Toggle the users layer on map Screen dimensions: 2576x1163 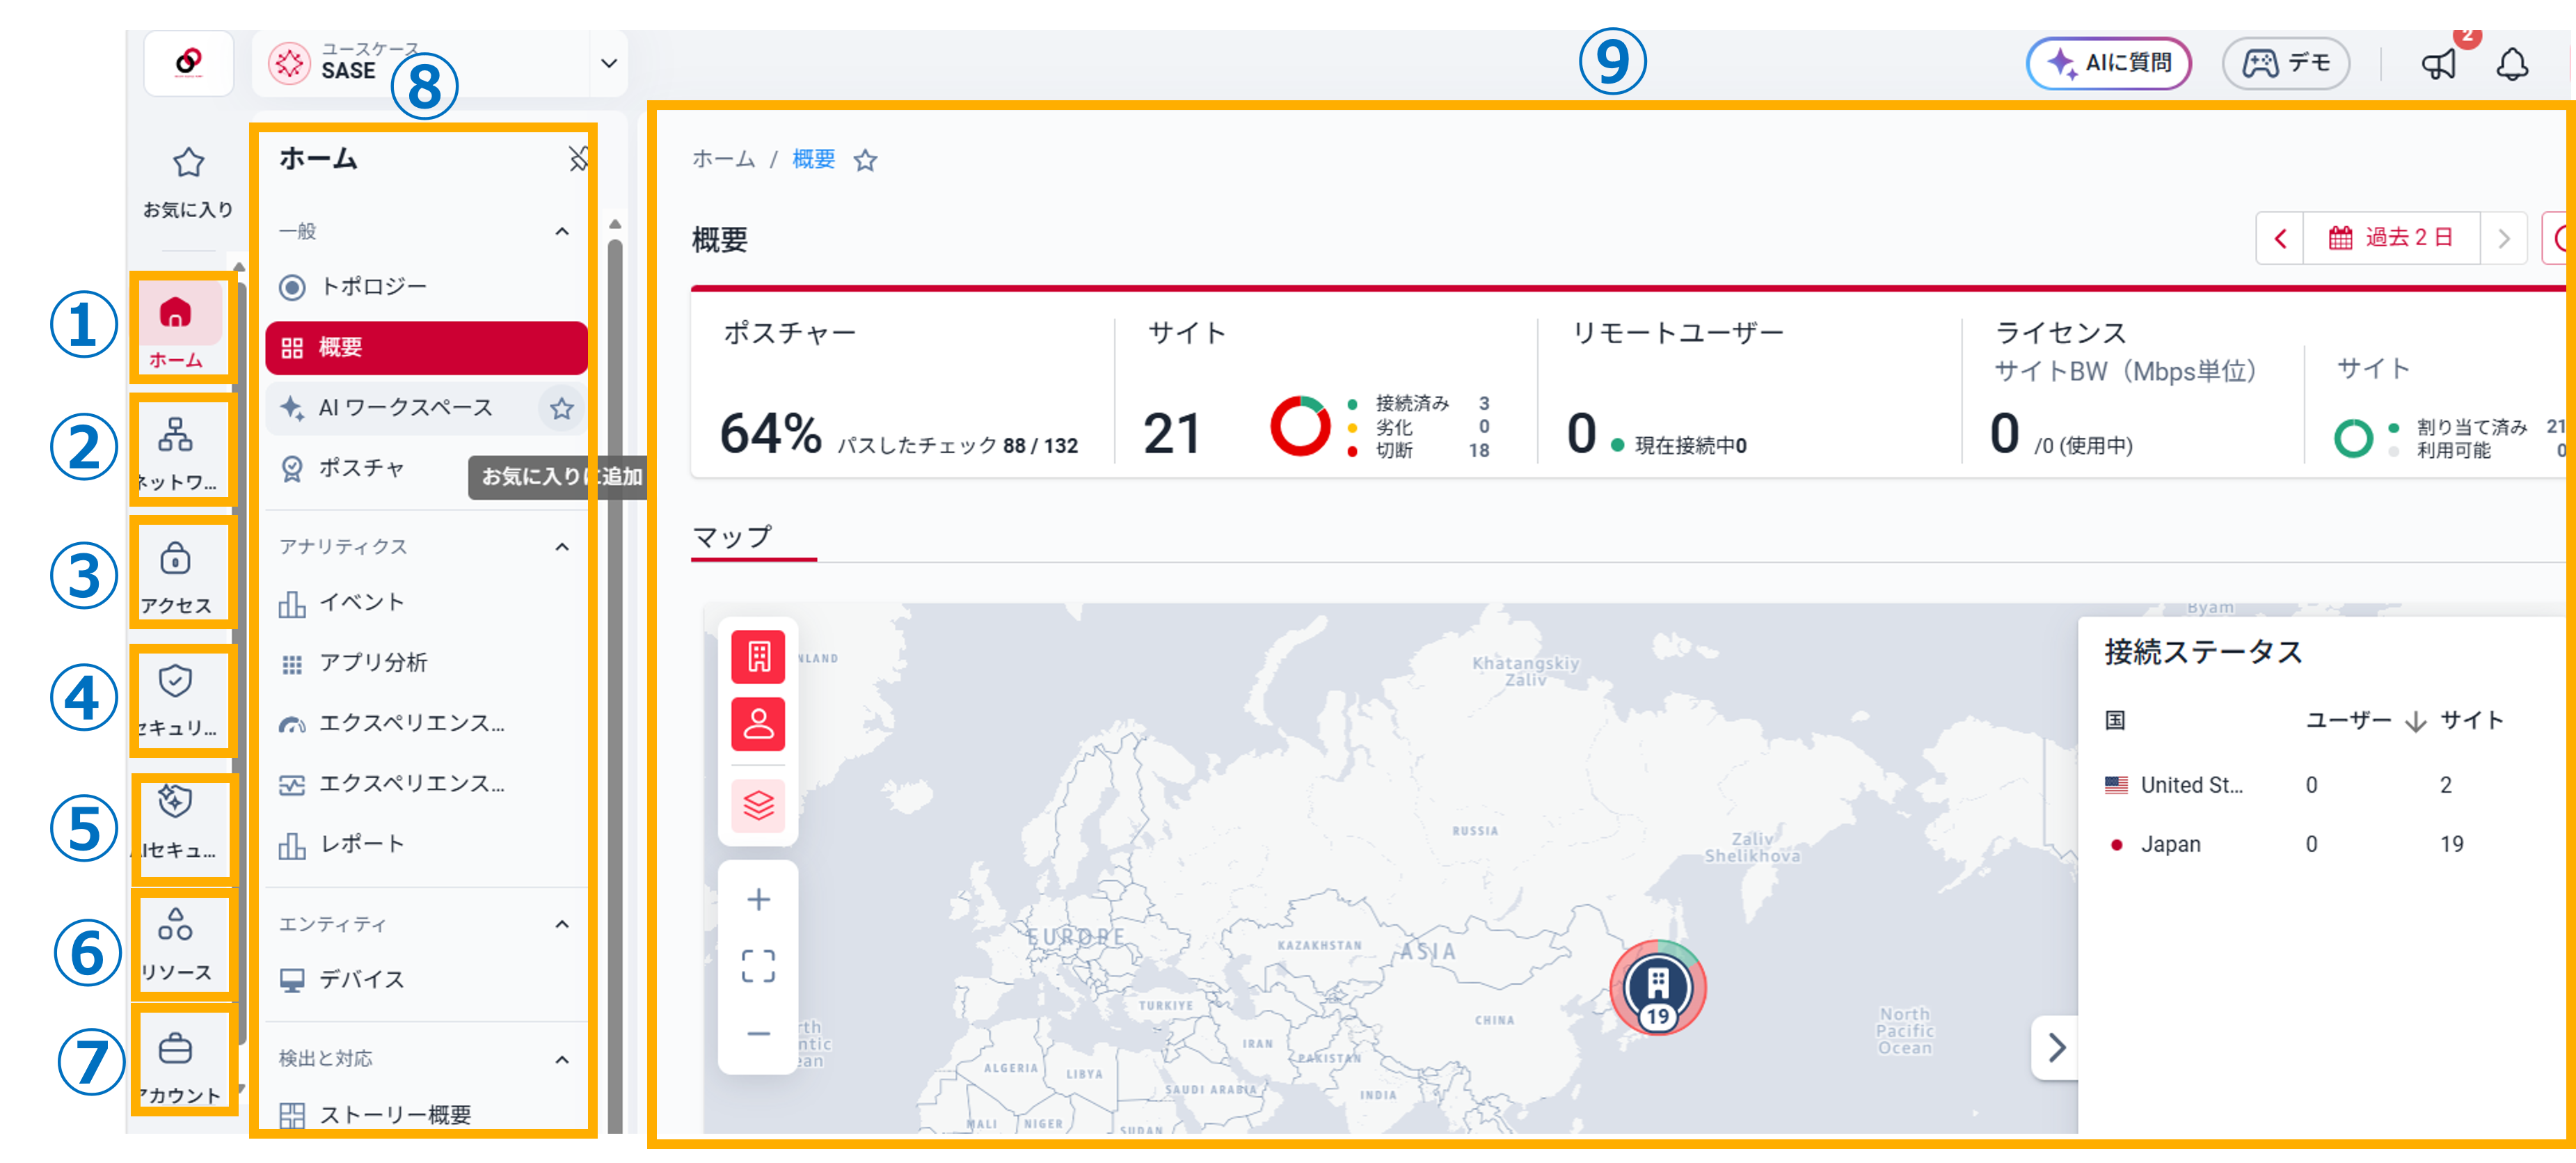[x=758, y=724]
